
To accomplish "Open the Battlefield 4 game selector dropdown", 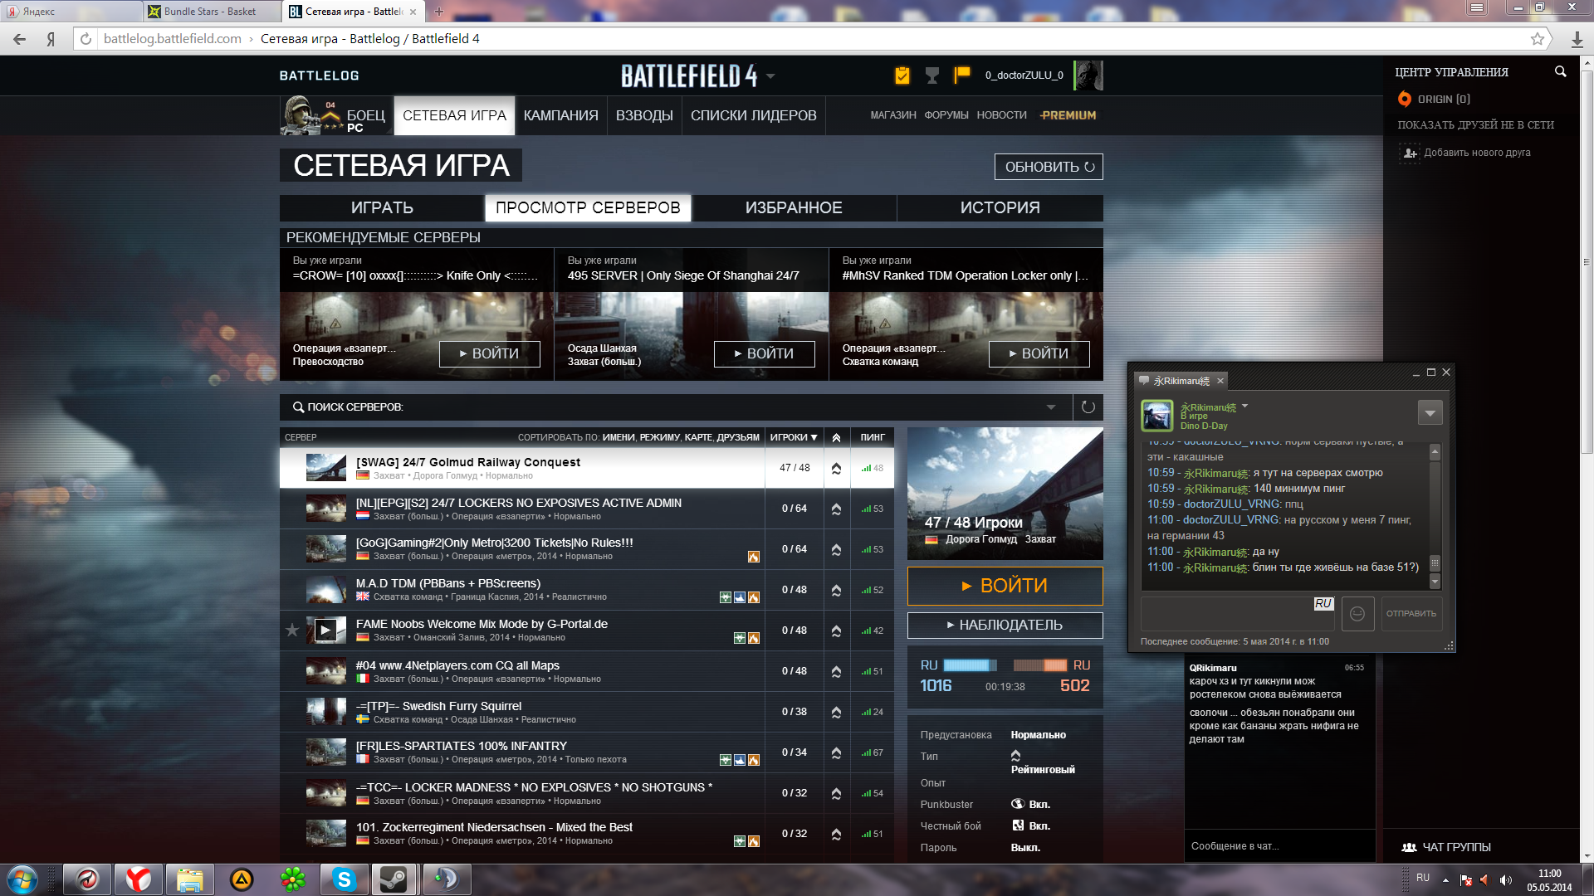I will (x=770, y=75).
